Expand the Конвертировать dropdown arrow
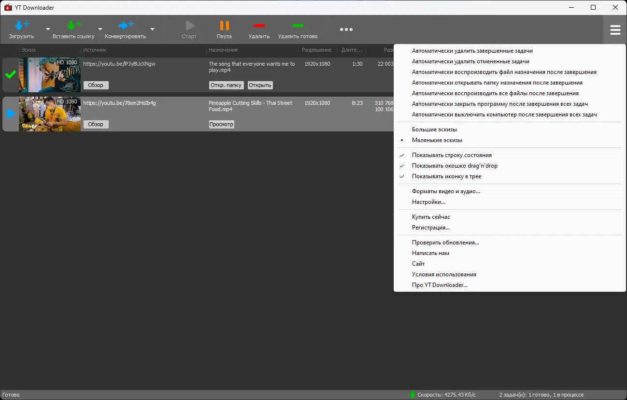 coord(152,29)
